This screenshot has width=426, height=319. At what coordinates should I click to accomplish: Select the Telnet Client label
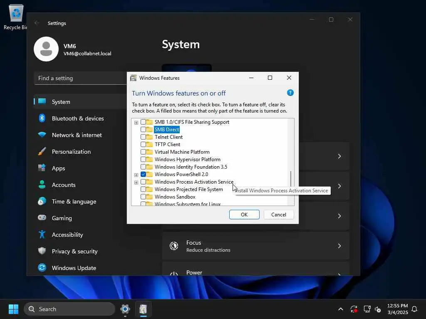pos(169,137)
